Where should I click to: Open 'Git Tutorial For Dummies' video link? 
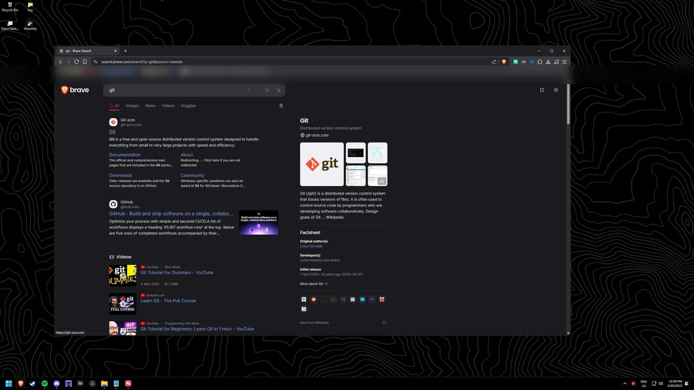tap(177, 273)
